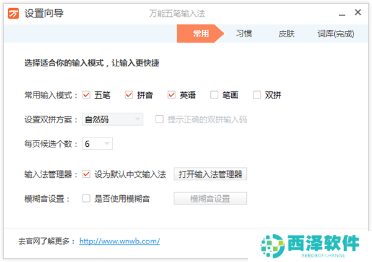Go to the 词库(完成) tab
Image resolution: width=372 pixels, height=262 pixels.
pyautogui.click(x=335, y=33)
